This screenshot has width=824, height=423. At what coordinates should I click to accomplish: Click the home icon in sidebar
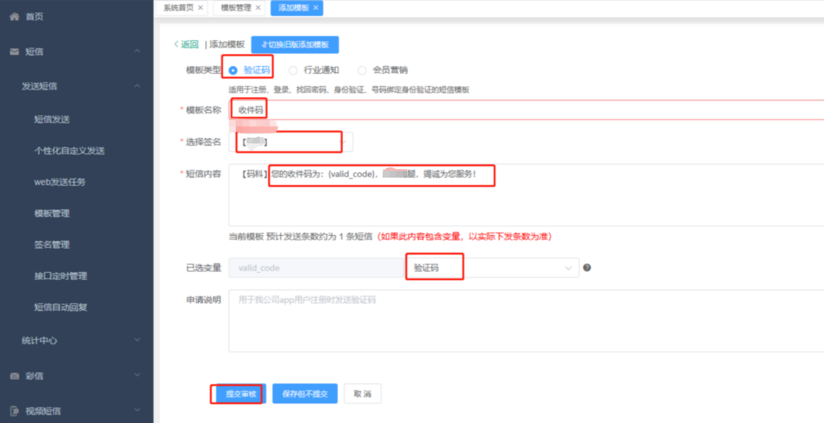point(14,17)
